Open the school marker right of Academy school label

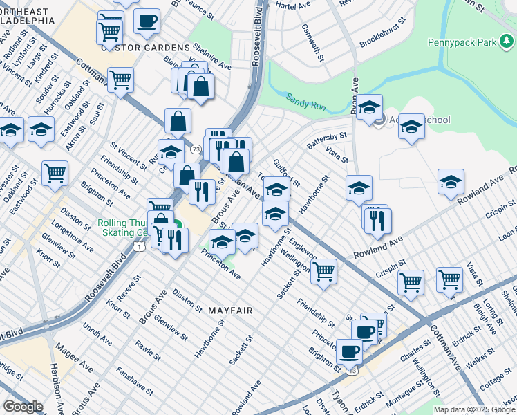point(411,128)
